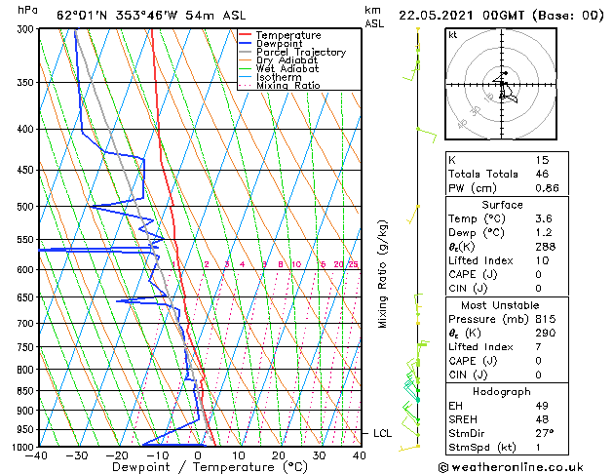Click the Totals Totals index value

coord(542,174)
